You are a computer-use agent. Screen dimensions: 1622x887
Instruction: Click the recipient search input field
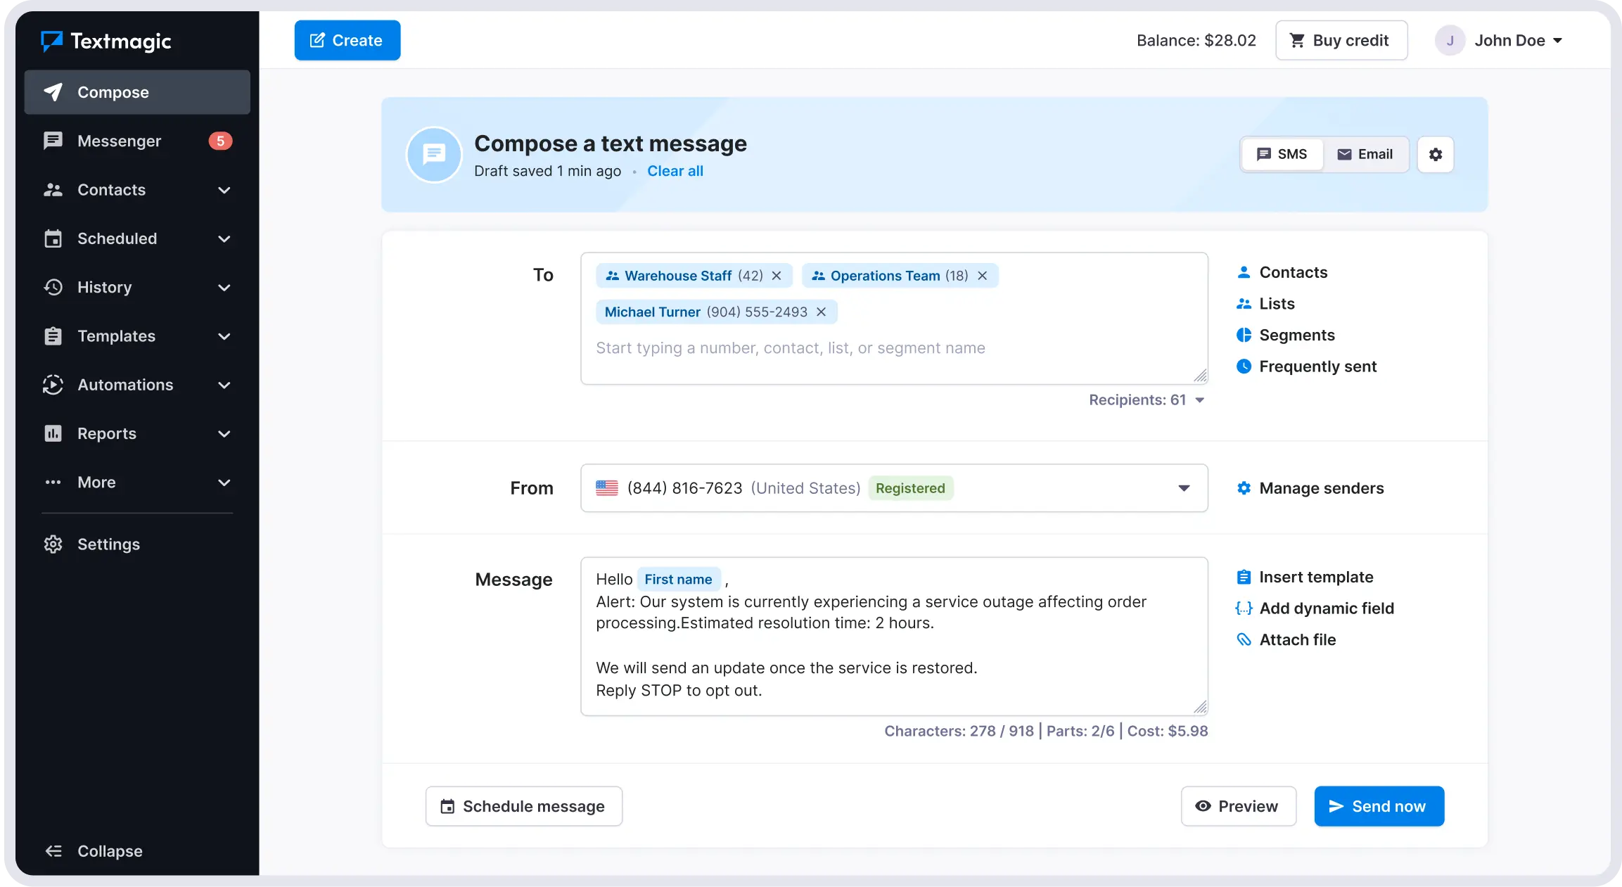coord(790,348)
